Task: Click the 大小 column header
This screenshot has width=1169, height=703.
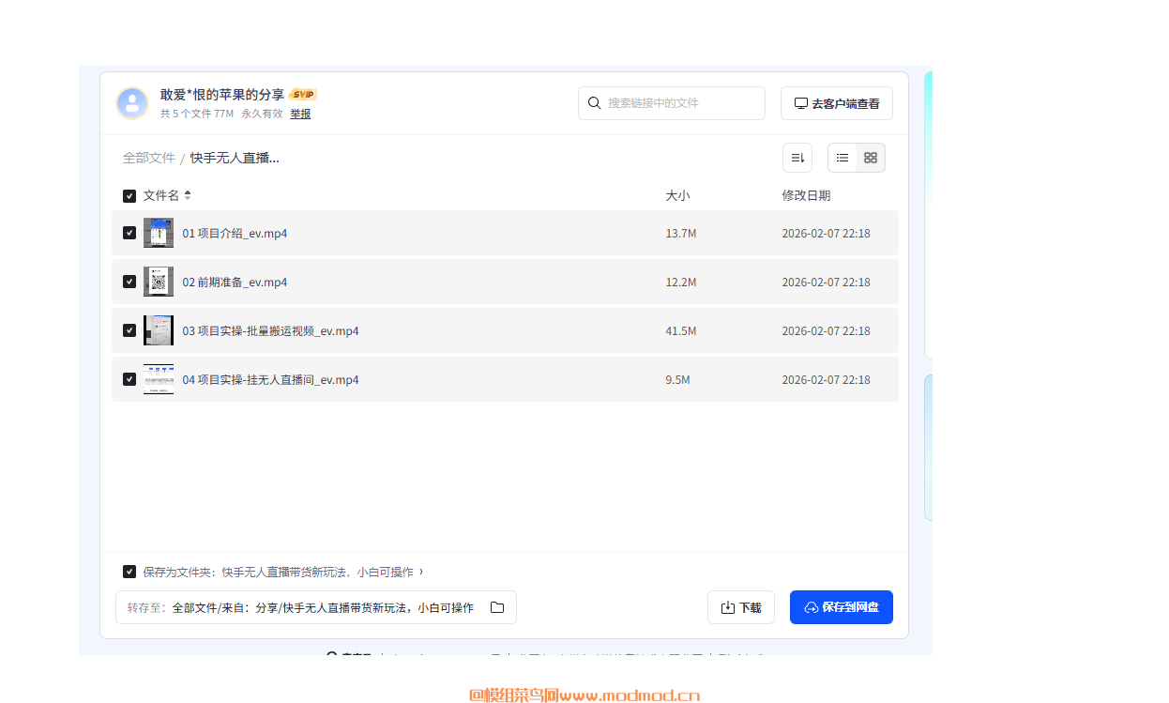Action: click(677, 195)
